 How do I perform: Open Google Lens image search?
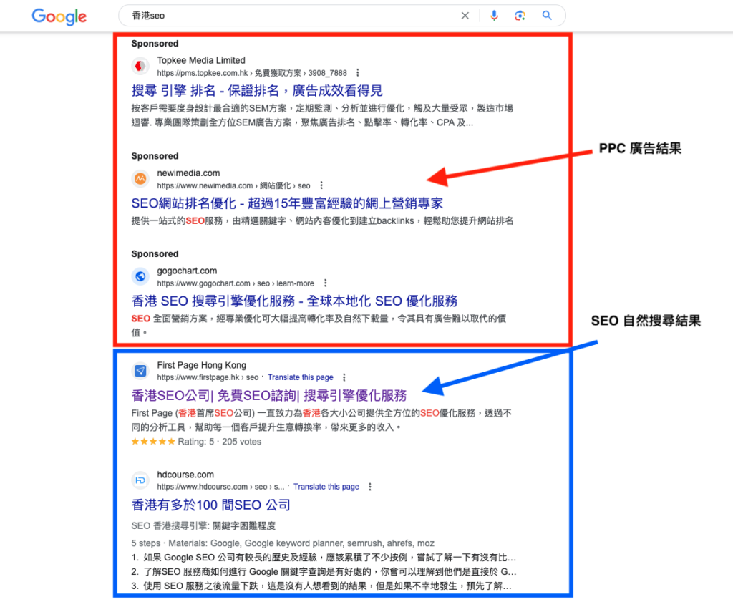[x=520, y=16]
